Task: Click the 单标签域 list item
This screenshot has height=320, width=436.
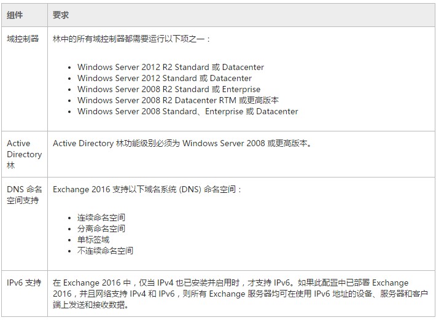Action: click(x=93, y=240)
